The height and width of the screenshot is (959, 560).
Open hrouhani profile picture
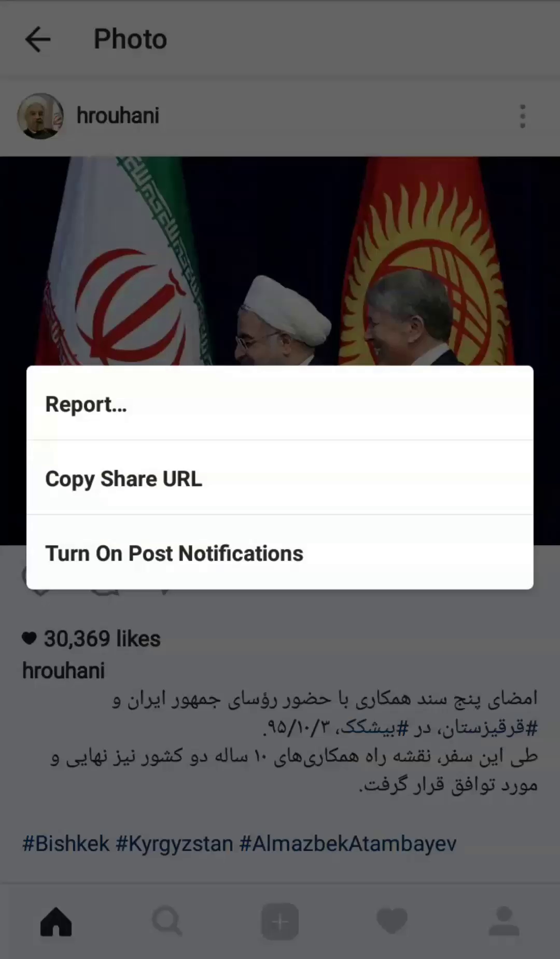pyautogui.click(x=40, y=116)
